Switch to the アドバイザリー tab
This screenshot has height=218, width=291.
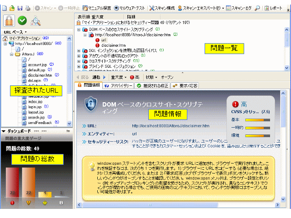(118, 85)
